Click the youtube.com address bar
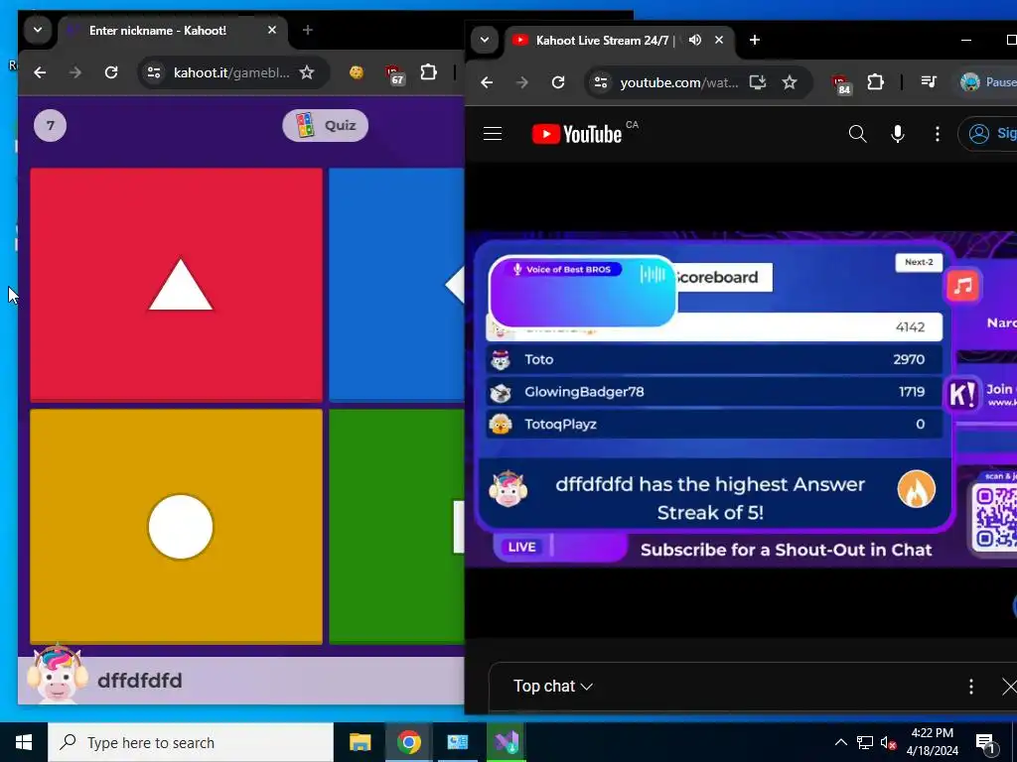The image size is (1017, 762). (679, 82)
